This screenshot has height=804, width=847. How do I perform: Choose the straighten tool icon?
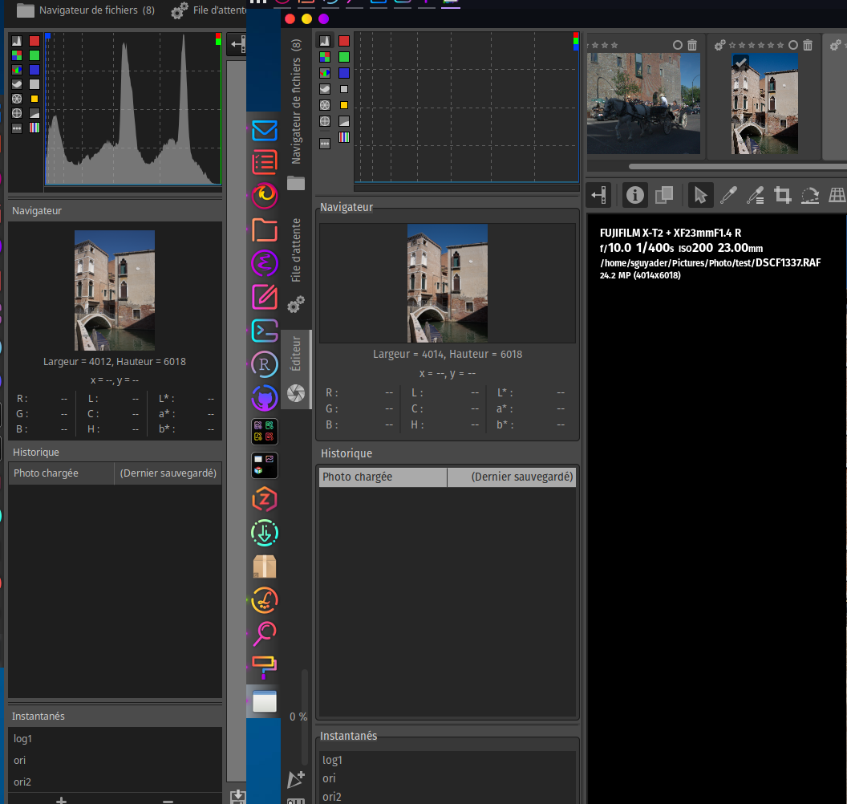810,195
